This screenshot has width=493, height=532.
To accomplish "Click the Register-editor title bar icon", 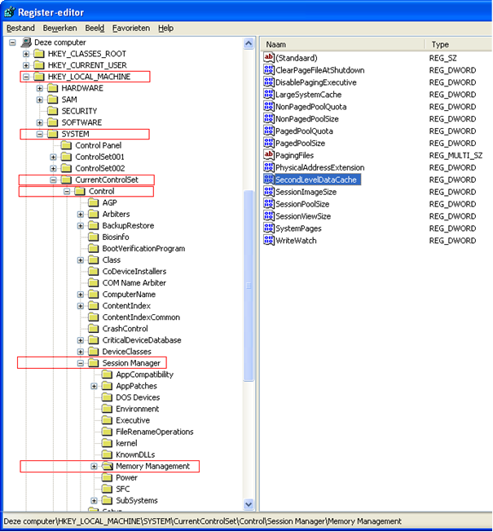I will [9, 11].
